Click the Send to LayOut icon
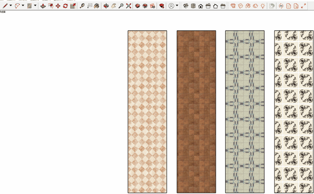This screenshot has height=194, width=314. 153,6
